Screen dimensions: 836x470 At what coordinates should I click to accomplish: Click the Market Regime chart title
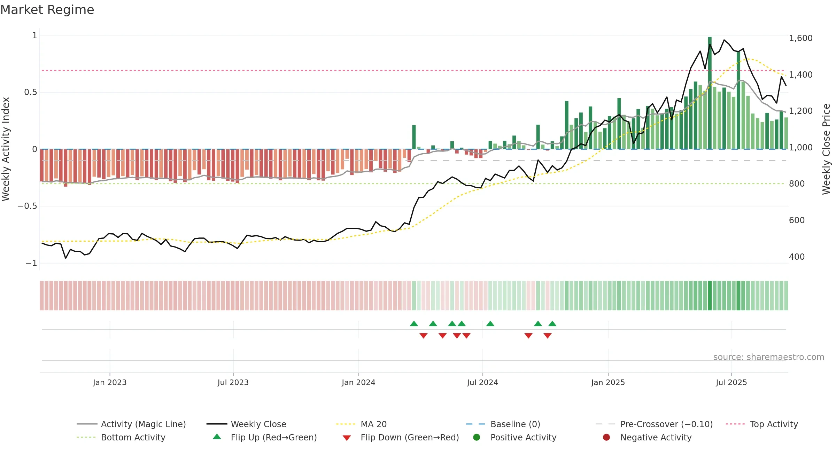47,10
